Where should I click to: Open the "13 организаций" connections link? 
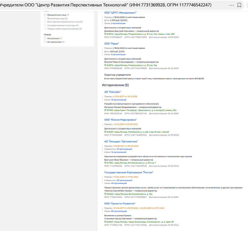point(119,100)
